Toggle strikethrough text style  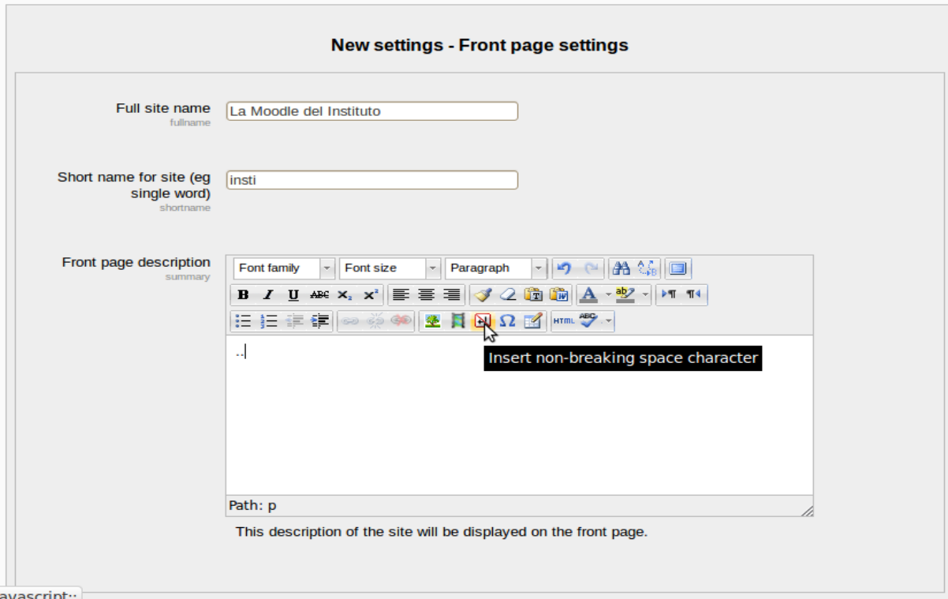click(x=319, y=295)
